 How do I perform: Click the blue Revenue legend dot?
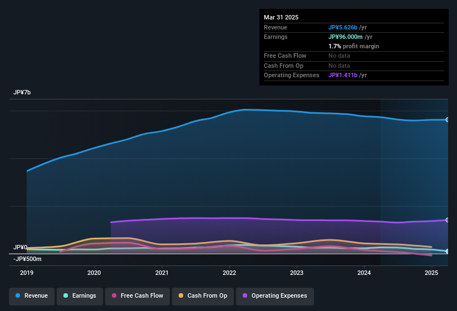18,295
